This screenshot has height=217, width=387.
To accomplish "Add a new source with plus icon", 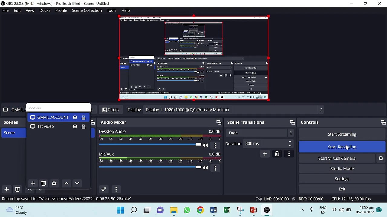I will [33, 183].
